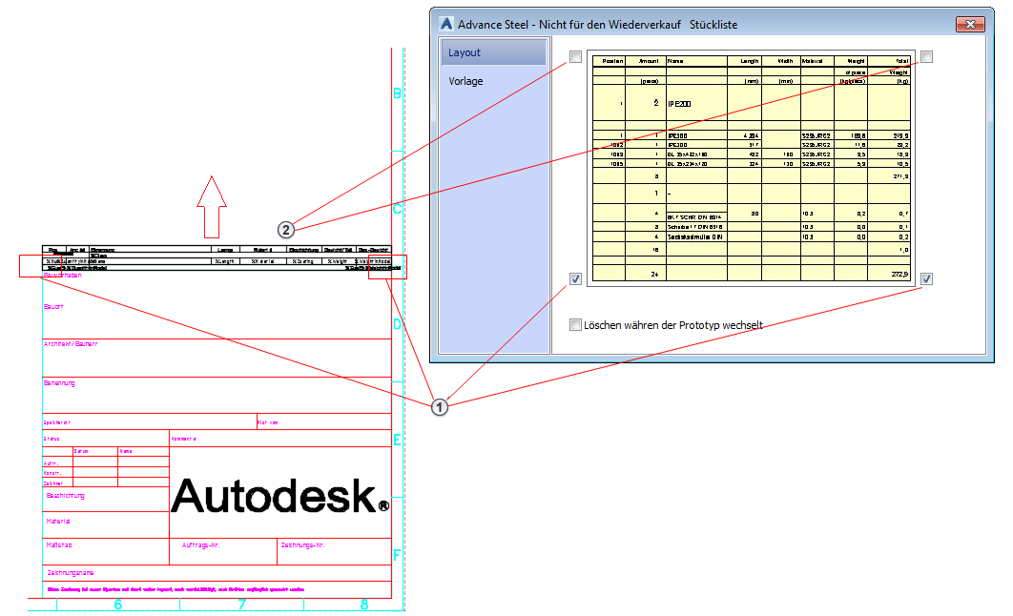Click the 'Zeichnungs-Nr.' field label
This screenshot has height=616, width=1013.
tap(302, 545)
